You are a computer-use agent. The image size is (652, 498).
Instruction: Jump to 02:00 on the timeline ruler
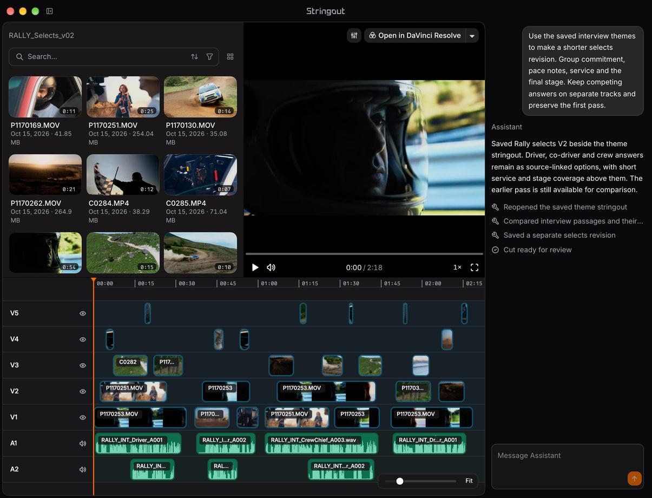[433, 283]
